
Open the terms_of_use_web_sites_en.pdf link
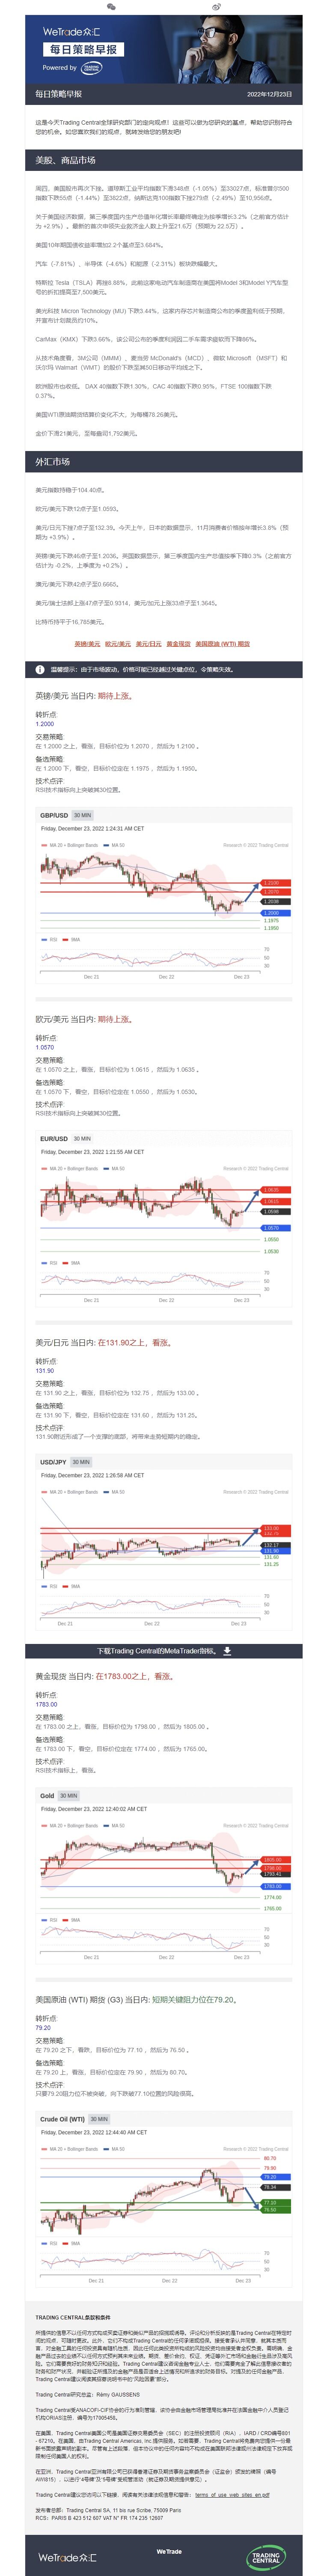click(x=232, y=2494)
